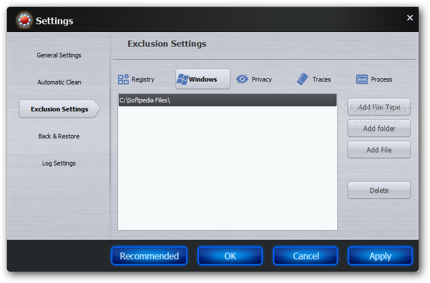Open the Process tab label
This screenshot has height=283, width=430.
point(382,79)
